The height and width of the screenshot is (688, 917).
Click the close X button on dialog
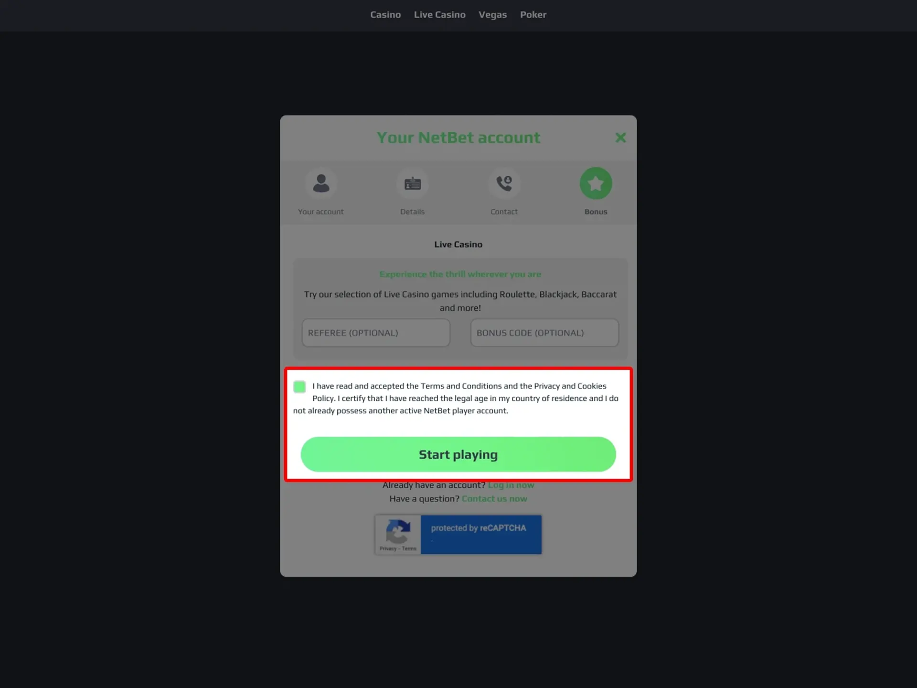[620, 137]
